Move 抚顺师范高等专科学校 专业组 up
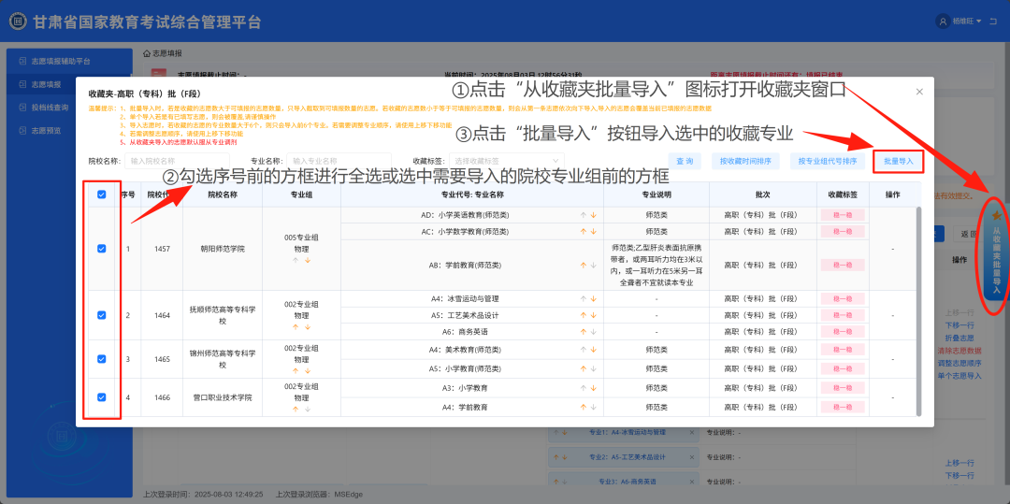Viewport: 1010px width, 504px height. click(x=296, y=327)
